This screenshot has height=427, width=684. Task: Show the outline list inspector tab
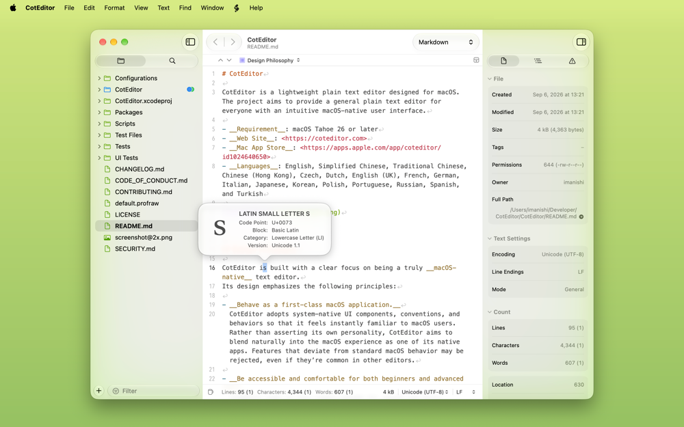click(538, 61)
